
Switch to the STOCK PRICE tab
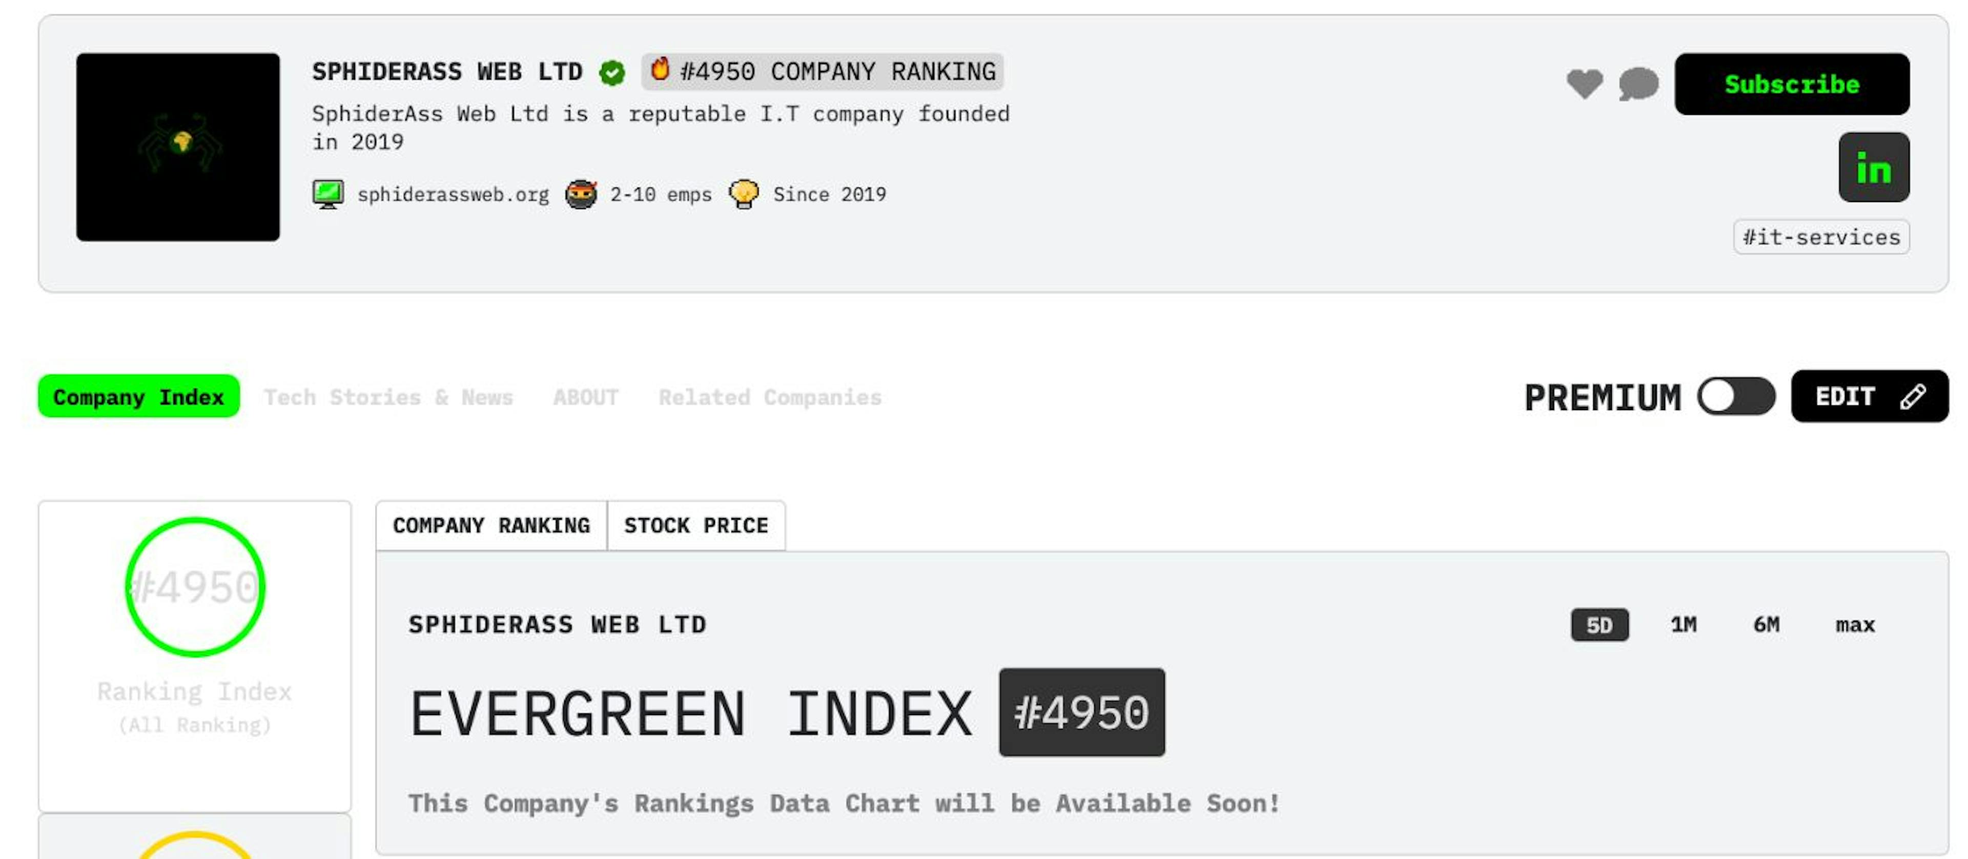(x=696, y=526)
